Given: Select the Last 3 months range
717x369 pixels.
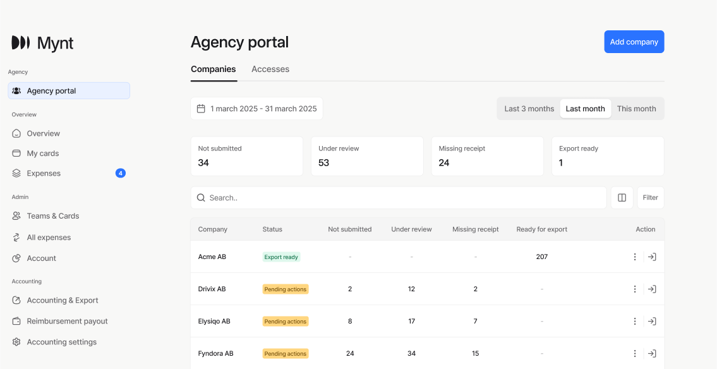Looking at the screenshot, I should coord(529,109).
